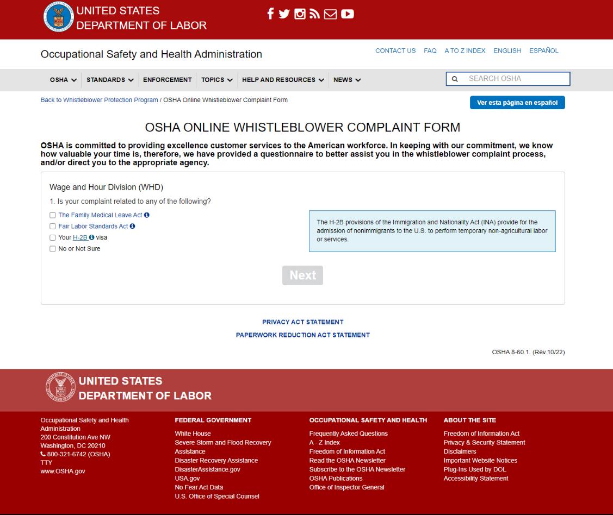Open Privacy & Security Statement link
The image size is (613, 515).
[485, 442]
